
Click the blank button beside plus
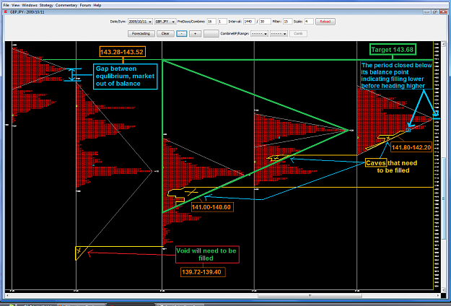point(211,34)
